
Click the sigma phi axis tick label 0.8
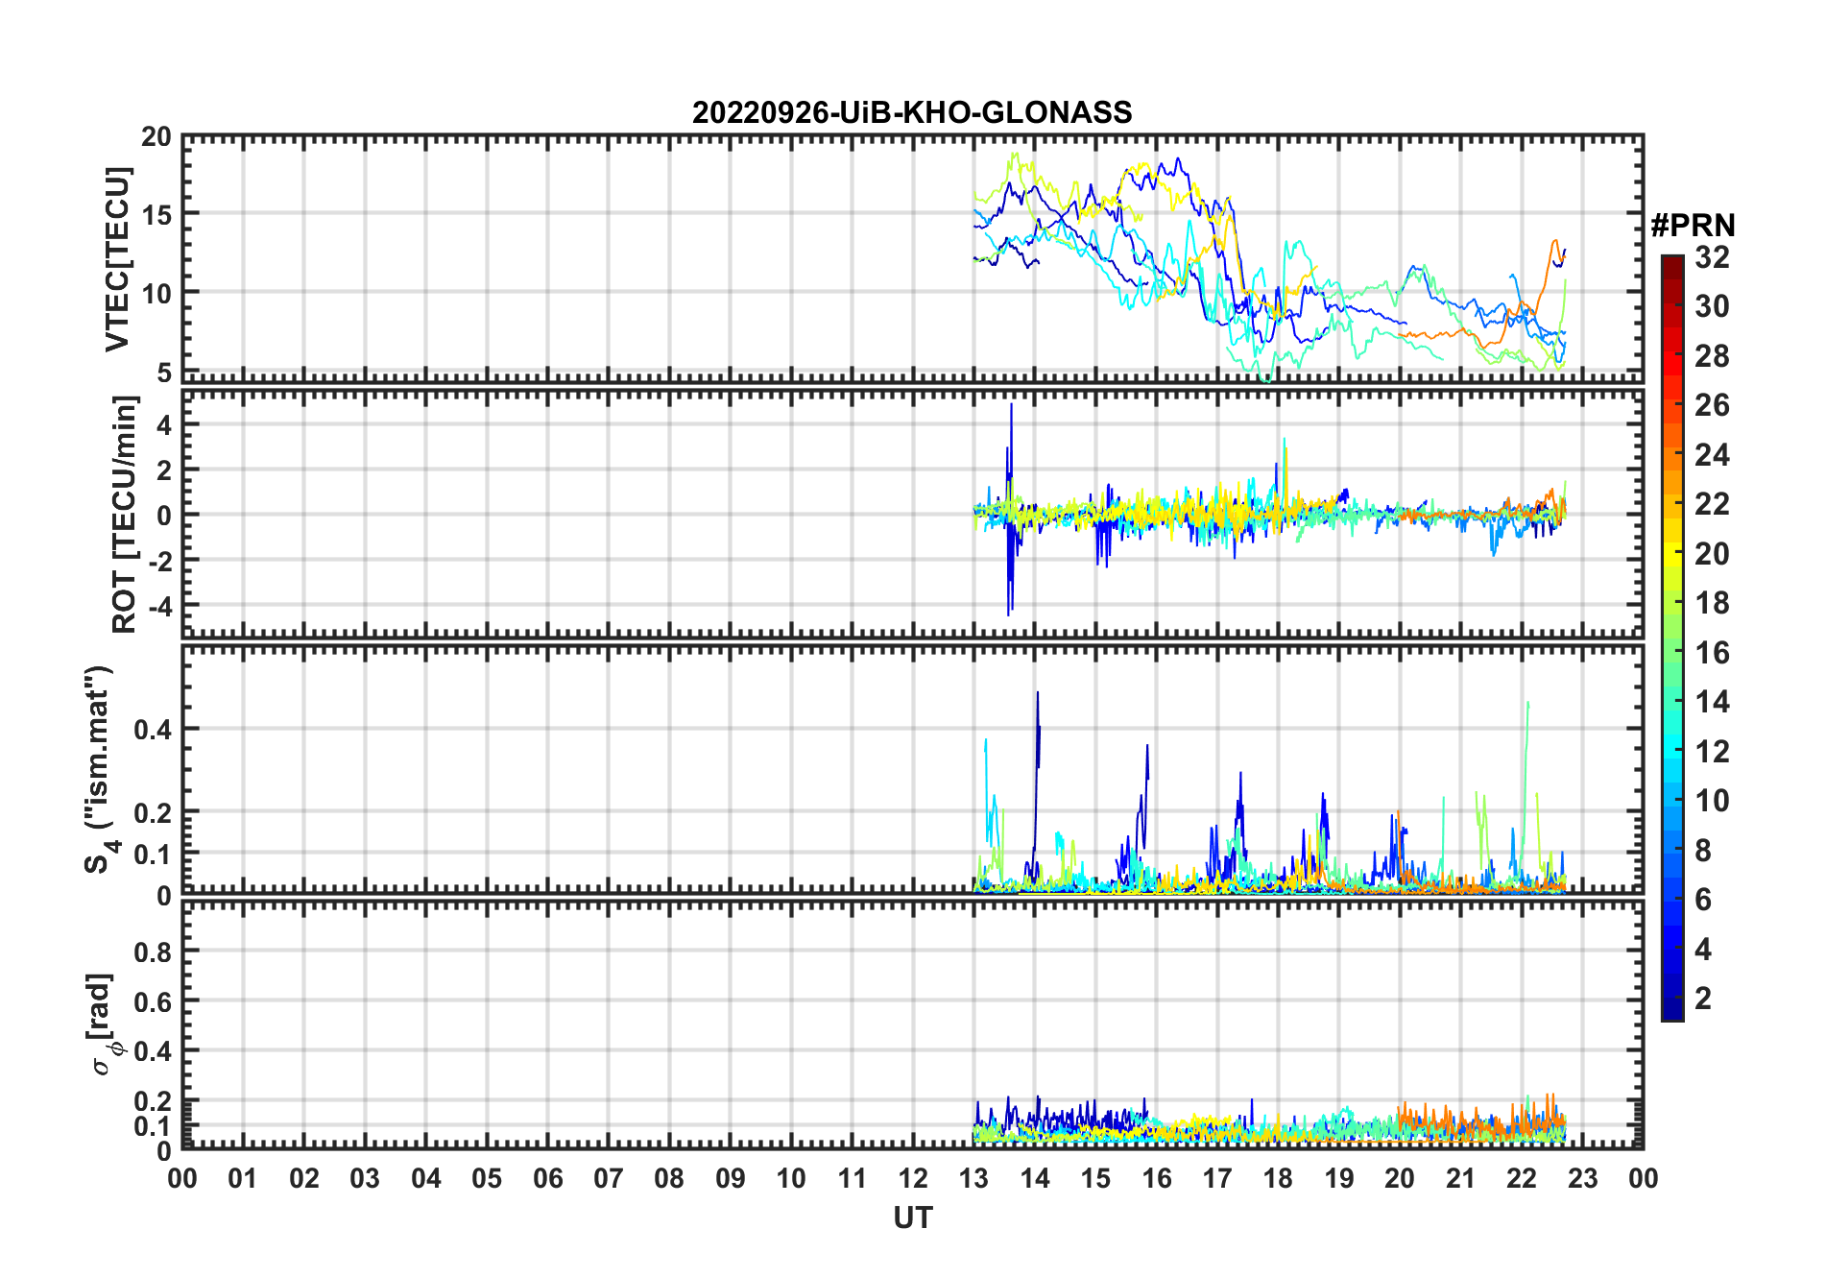tap(154, 952)
